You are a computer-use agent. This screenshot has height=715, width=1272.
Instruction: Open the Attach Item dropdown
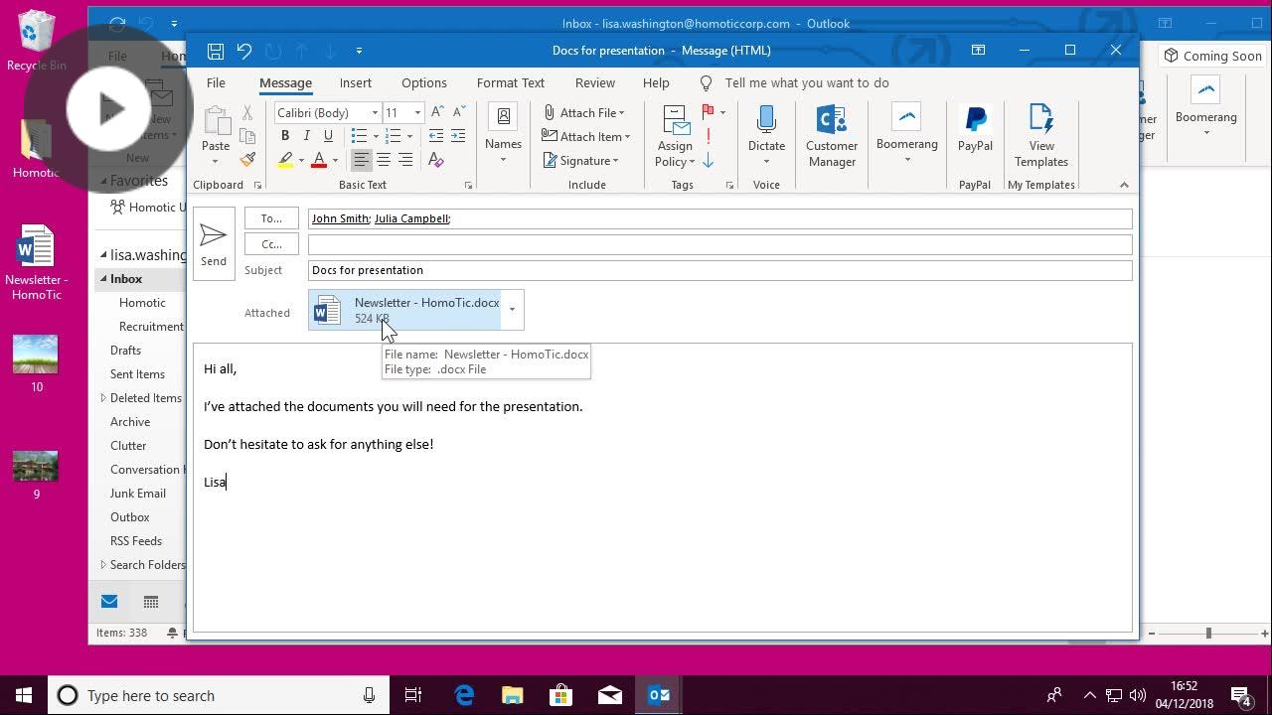coord(586,137)
